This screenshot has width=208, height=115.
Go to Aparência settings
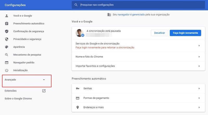click(19, 47)
